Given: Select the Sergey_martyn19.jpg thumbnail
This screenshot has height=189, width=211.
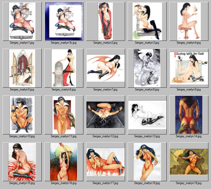Looking at the screenshot, I should point(189,162).
